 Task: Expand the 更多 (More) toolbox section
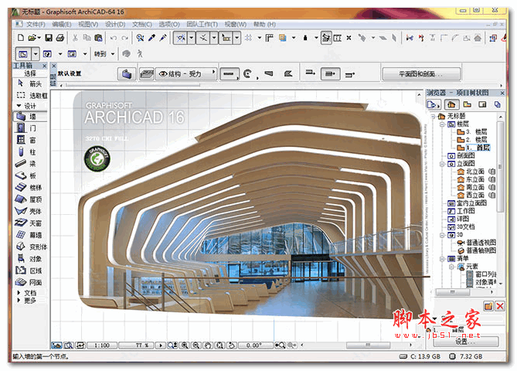[x=19, y=300]
